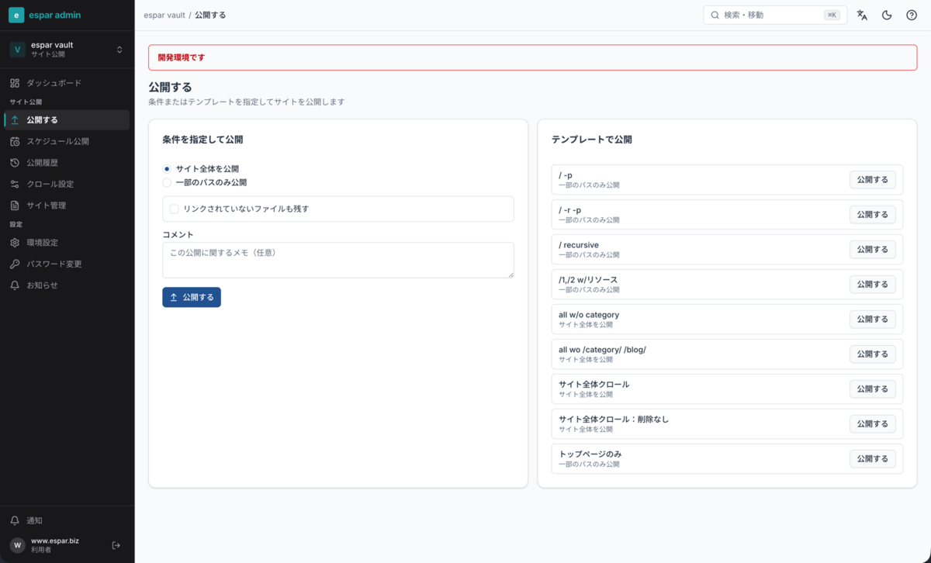This screenshot has width=931, height=563.
Task: Open スケジュール公開 menu item
Action: coord(67,142)
